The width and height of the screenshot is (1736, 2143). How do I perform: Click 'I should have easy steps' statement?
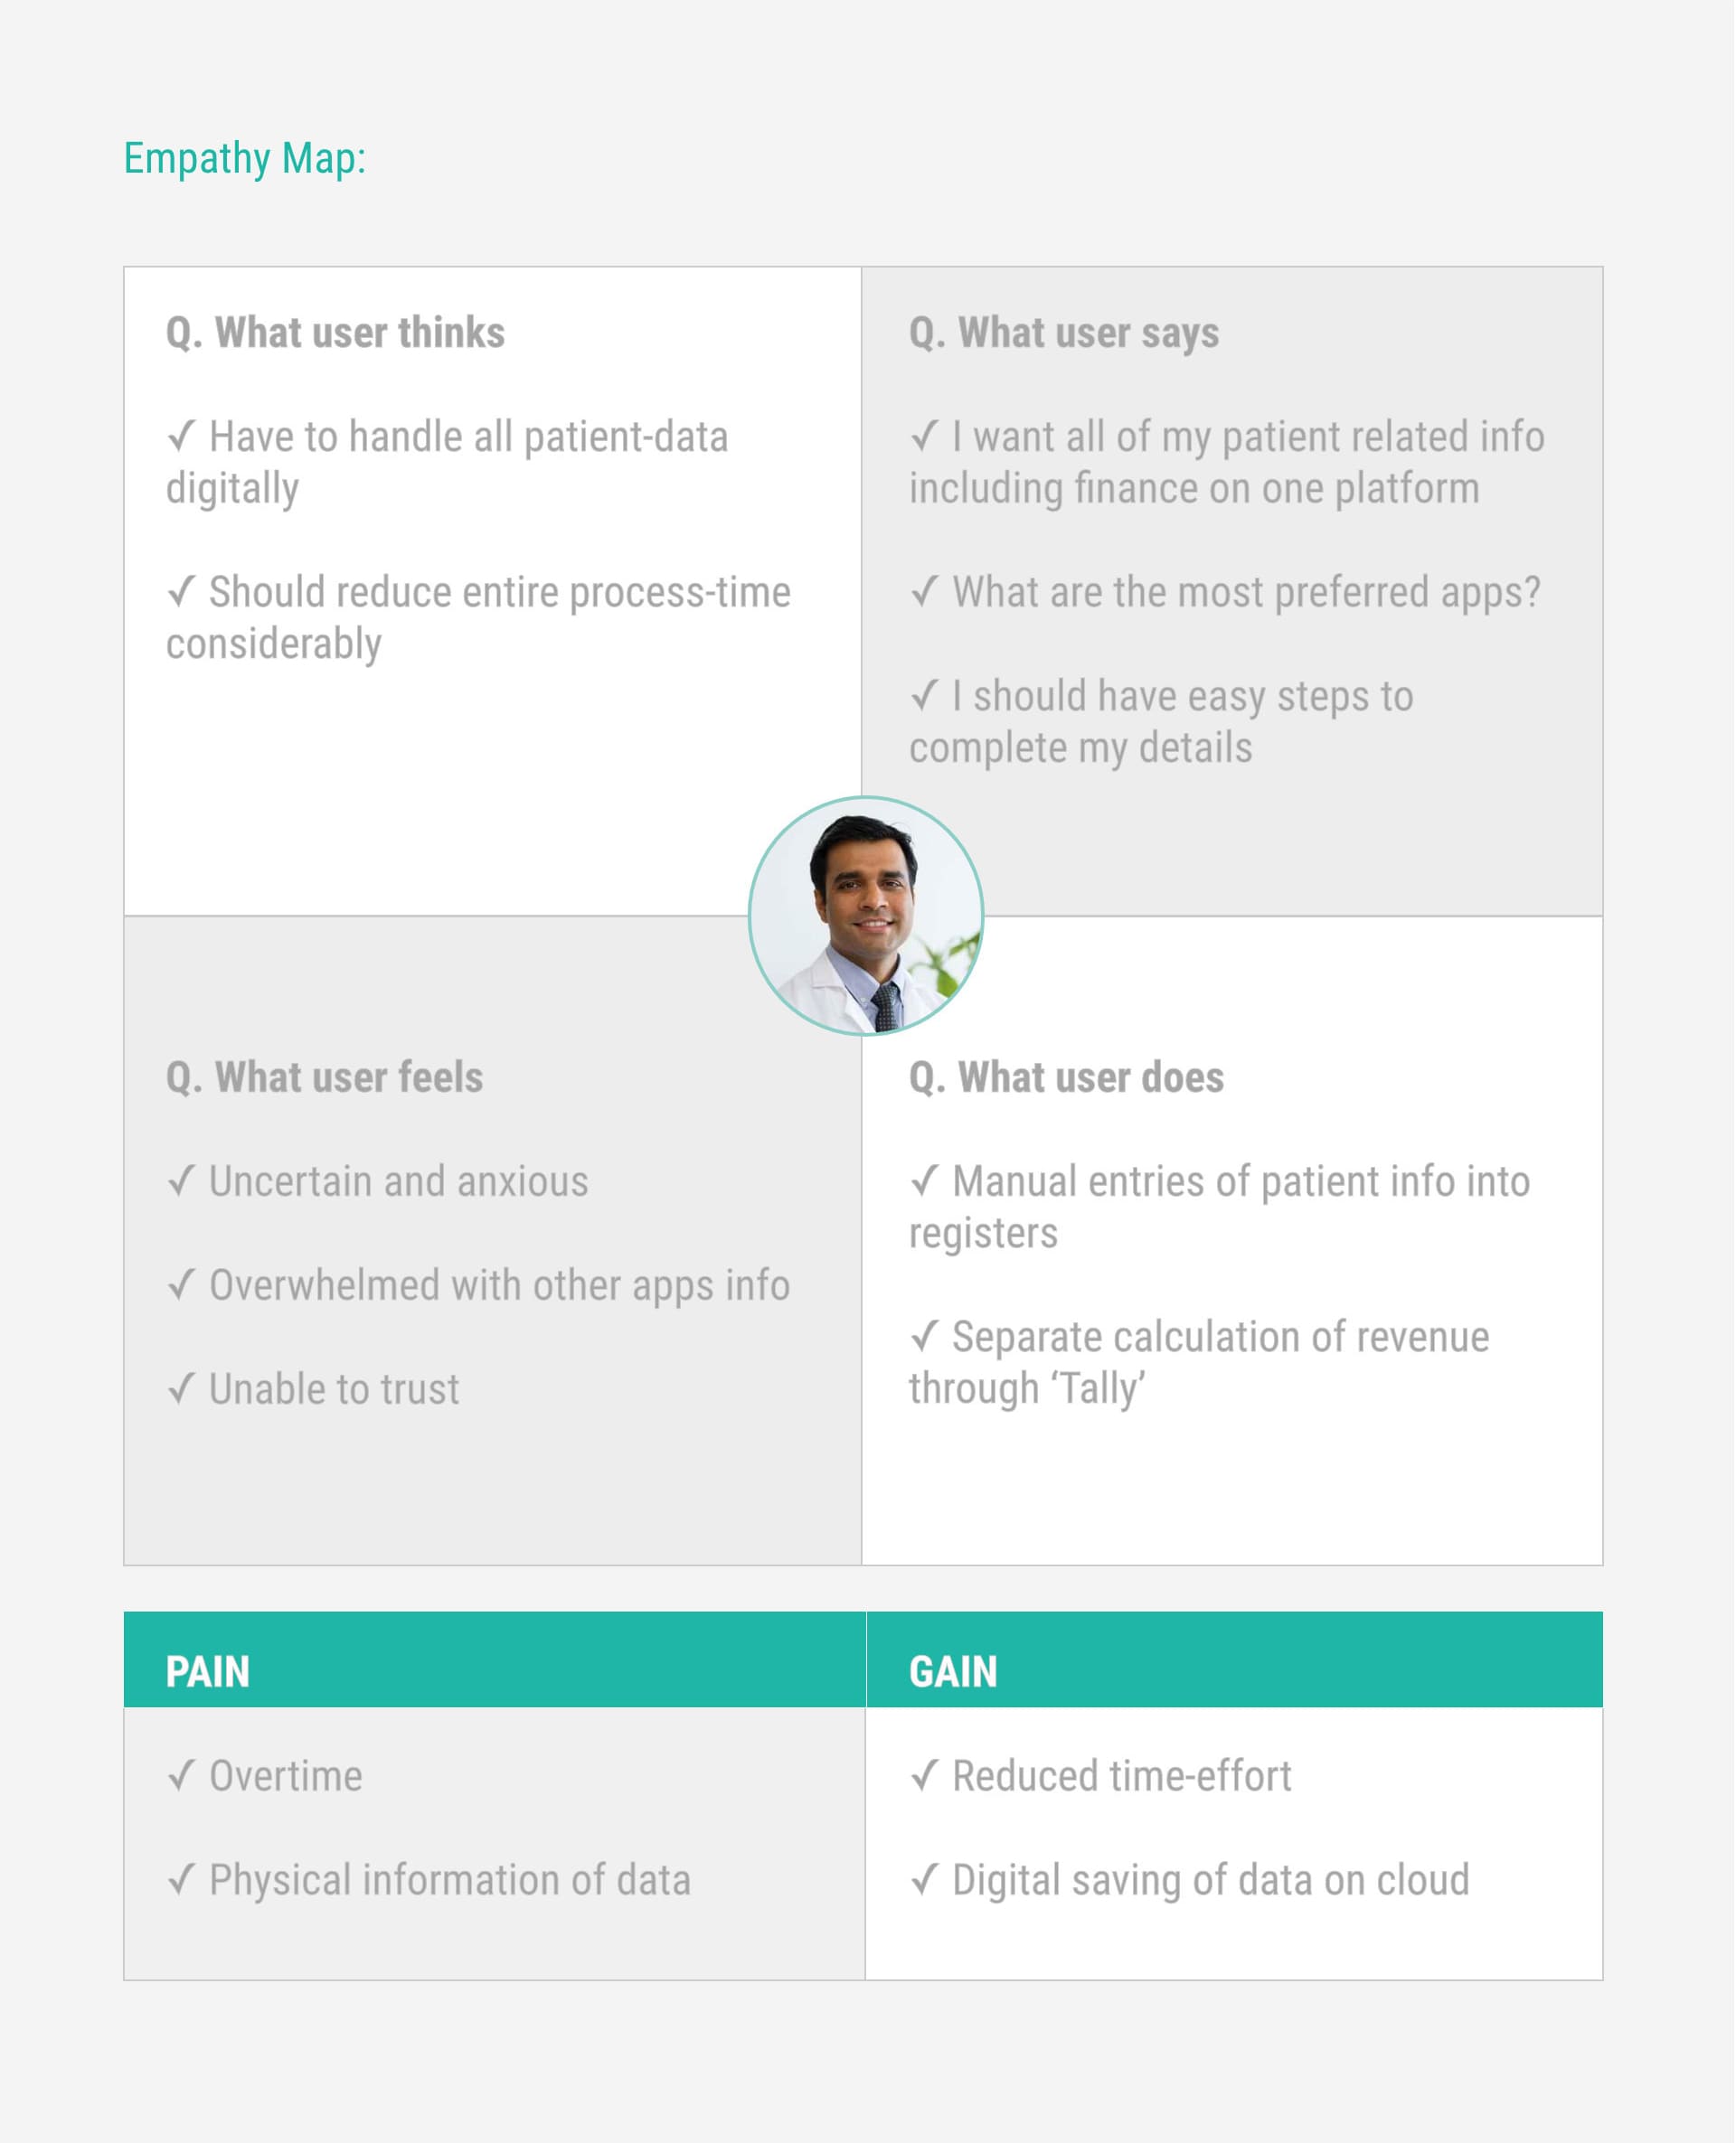click(x=1161, y=721)
